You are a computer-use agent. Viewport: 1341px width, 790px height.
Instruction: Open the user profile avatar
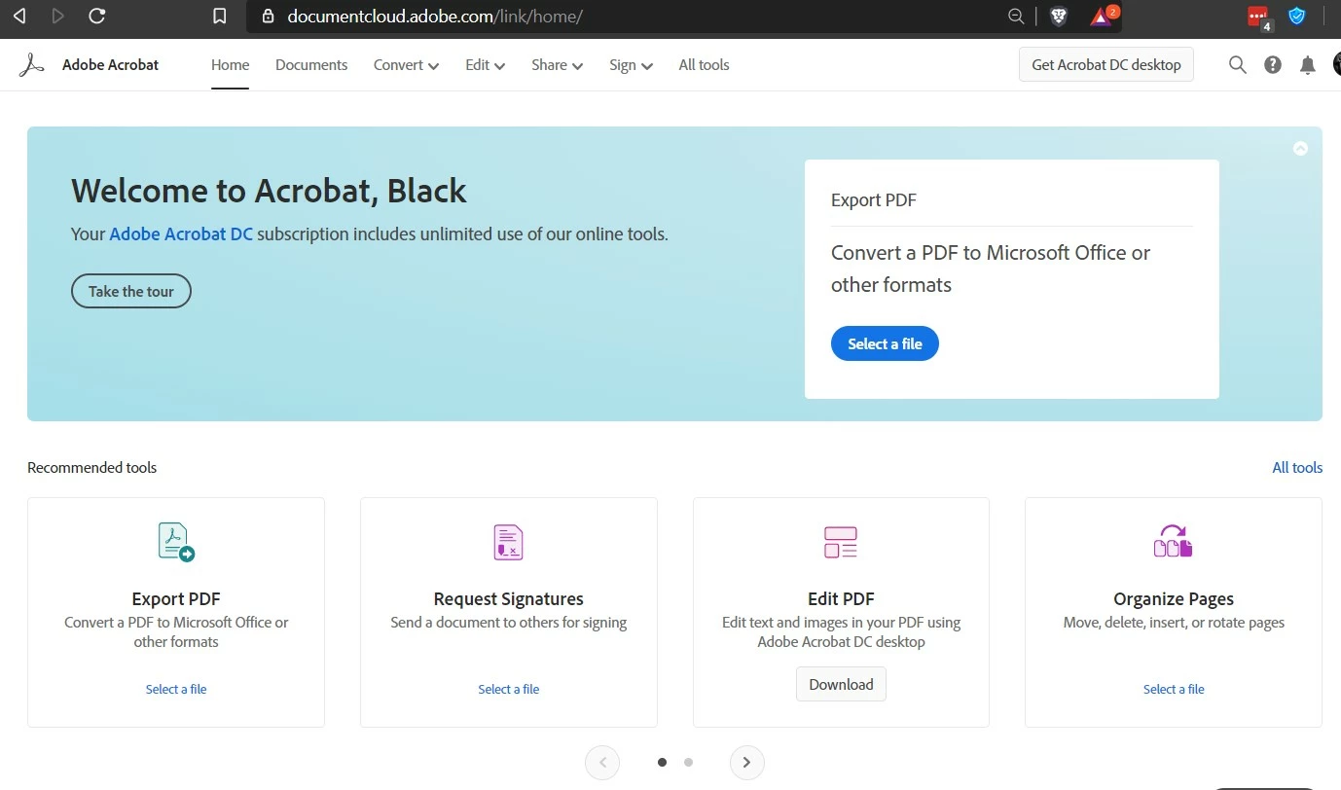(x=1336, y=65)
